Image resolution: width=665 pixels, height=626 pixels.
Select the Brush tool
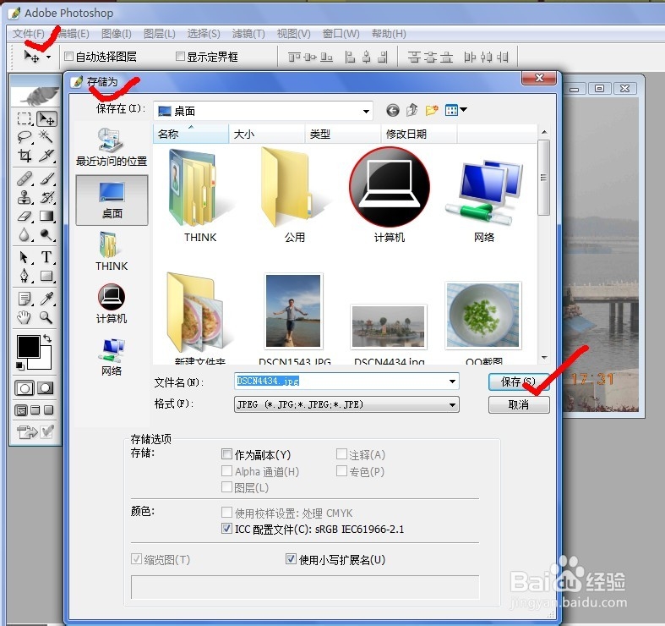46,178
